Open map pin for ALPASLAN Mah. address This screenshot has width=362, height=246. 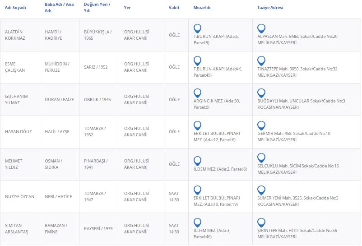point(261,28)
